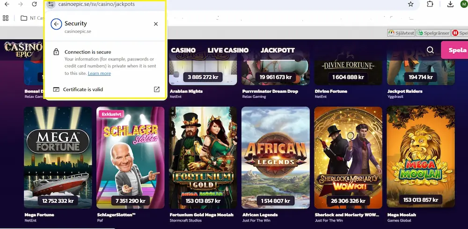Open the Självtest responsible gaming button

402,33
